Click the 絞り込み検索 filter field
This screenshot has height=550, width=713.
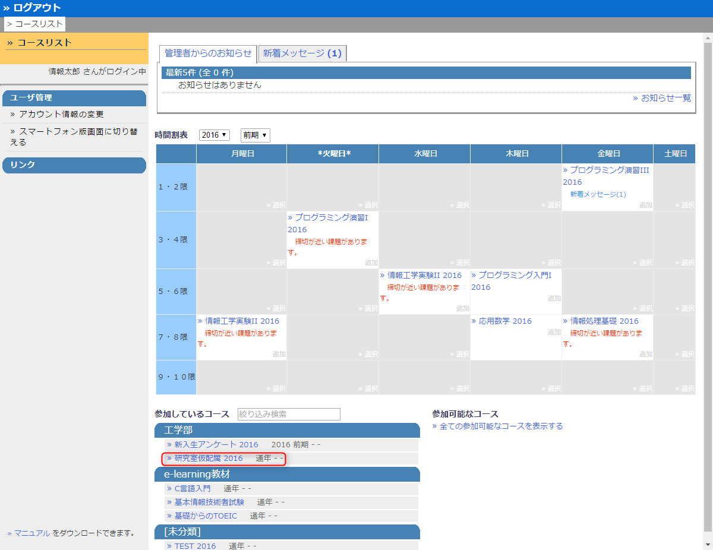(289, 414)
